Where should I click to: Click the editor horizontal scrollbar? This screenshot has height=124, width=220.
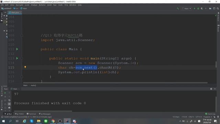(x=115, y=83)
